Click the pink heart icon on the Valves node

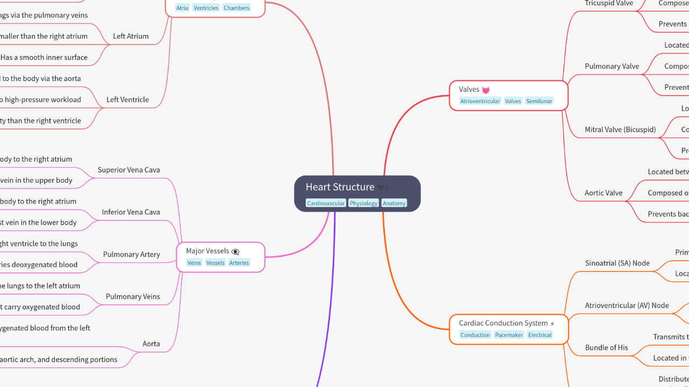[486, 90]
